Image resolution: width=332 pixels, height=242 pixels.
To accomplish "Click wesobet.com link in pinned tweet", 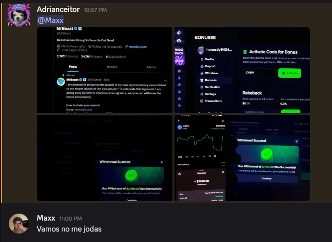I will tap(83, 110).
